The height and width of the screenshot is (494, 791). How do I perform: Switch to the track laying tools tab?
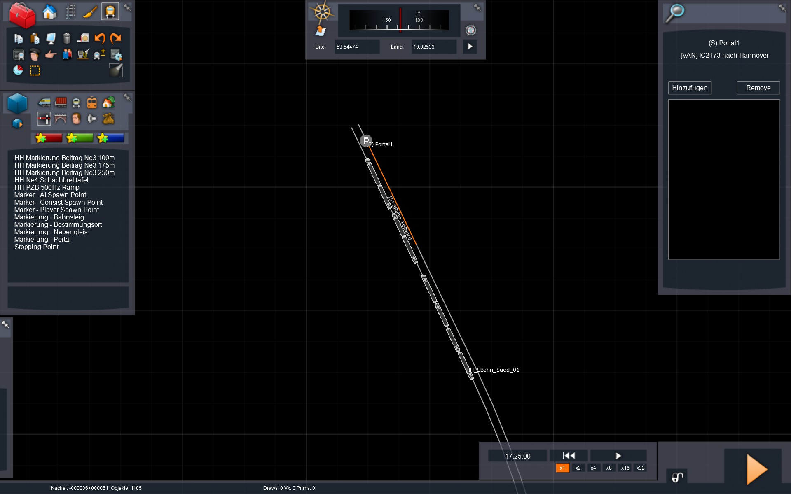(x=70, y=12)
